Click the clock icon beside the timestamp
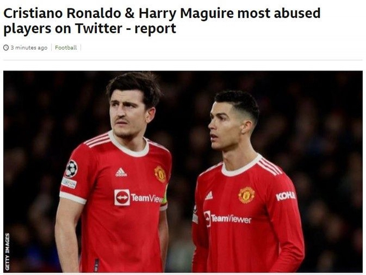 [x=6, y=48]
